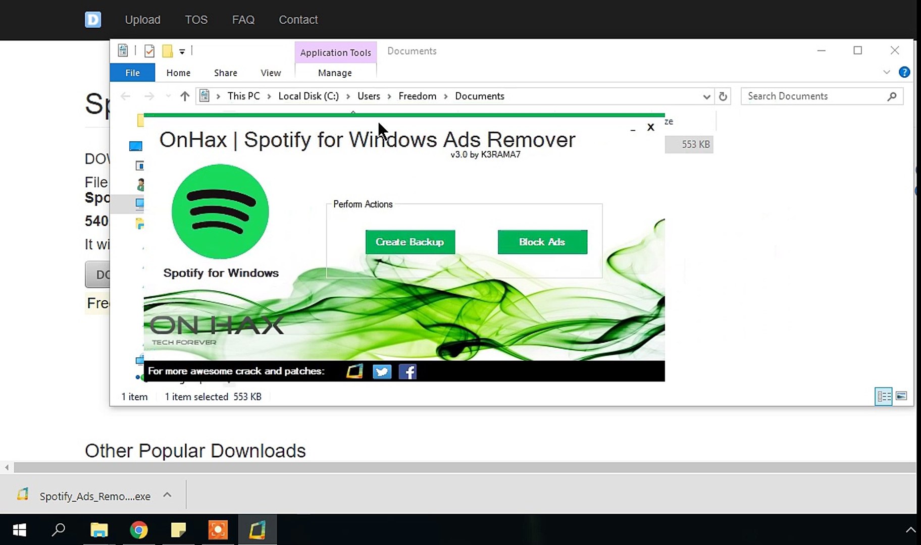Open the Manage ribbon tab

(x=335, y=73)
